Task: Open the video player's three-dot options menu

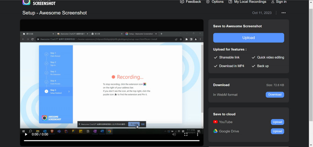Action: 197,135
